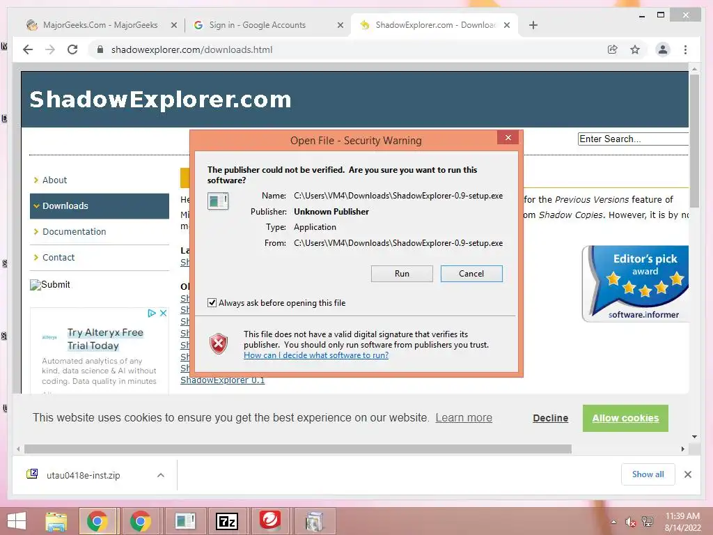Open the About sidebar menu item

tap(54, 180)
